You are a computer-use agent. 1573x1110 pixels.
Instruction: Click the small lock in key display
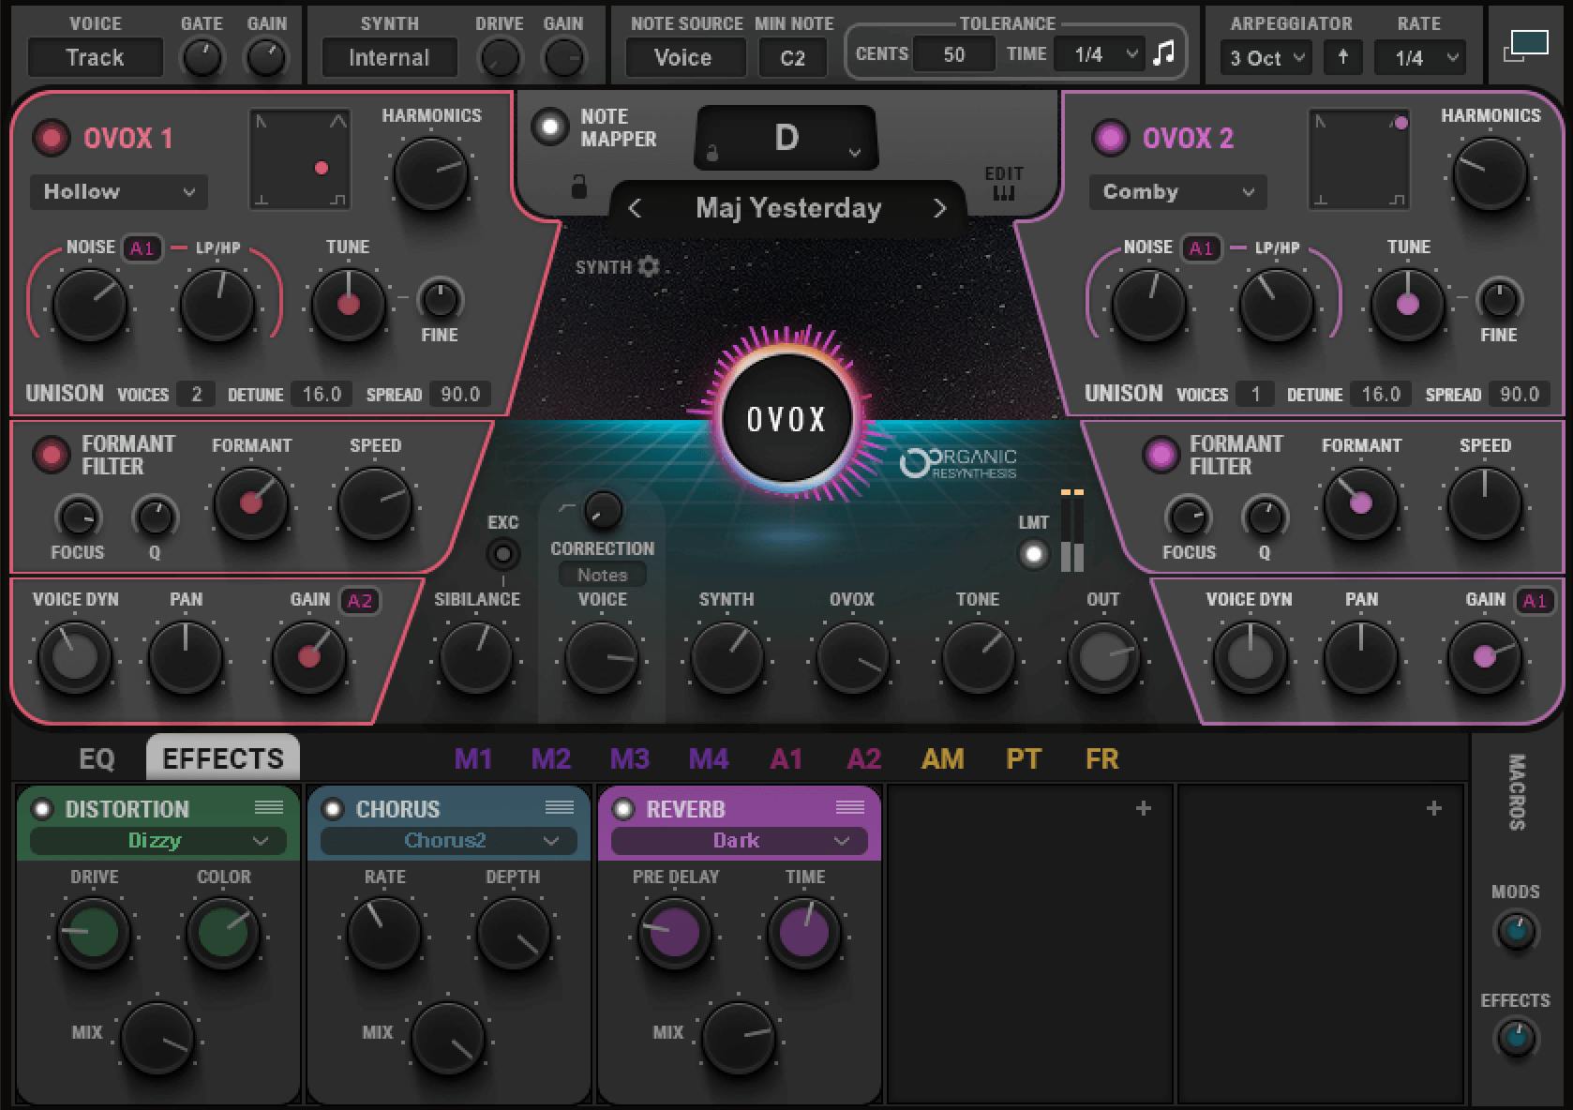712,153
